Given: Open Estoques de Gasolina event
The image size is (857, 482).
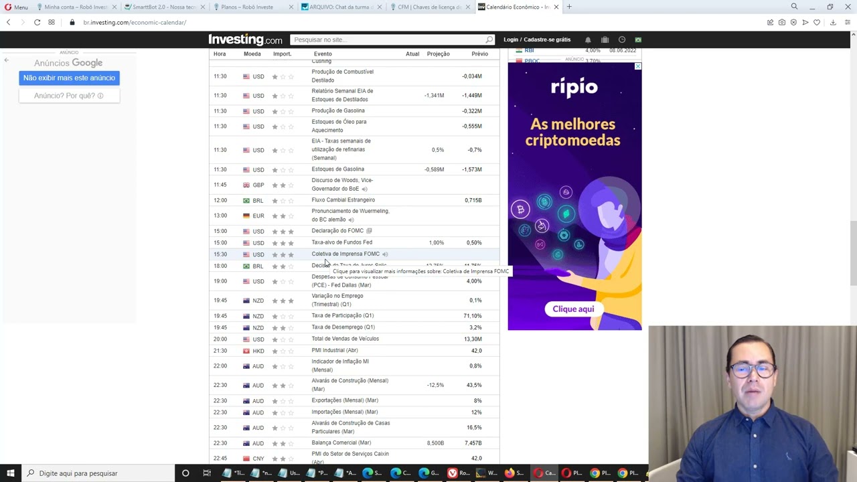Looking at the screenshot, I should pos(337,169).
